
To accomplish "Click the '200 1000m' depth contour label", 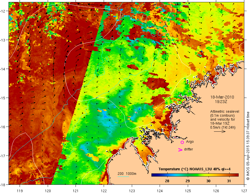I will (127, 174).
